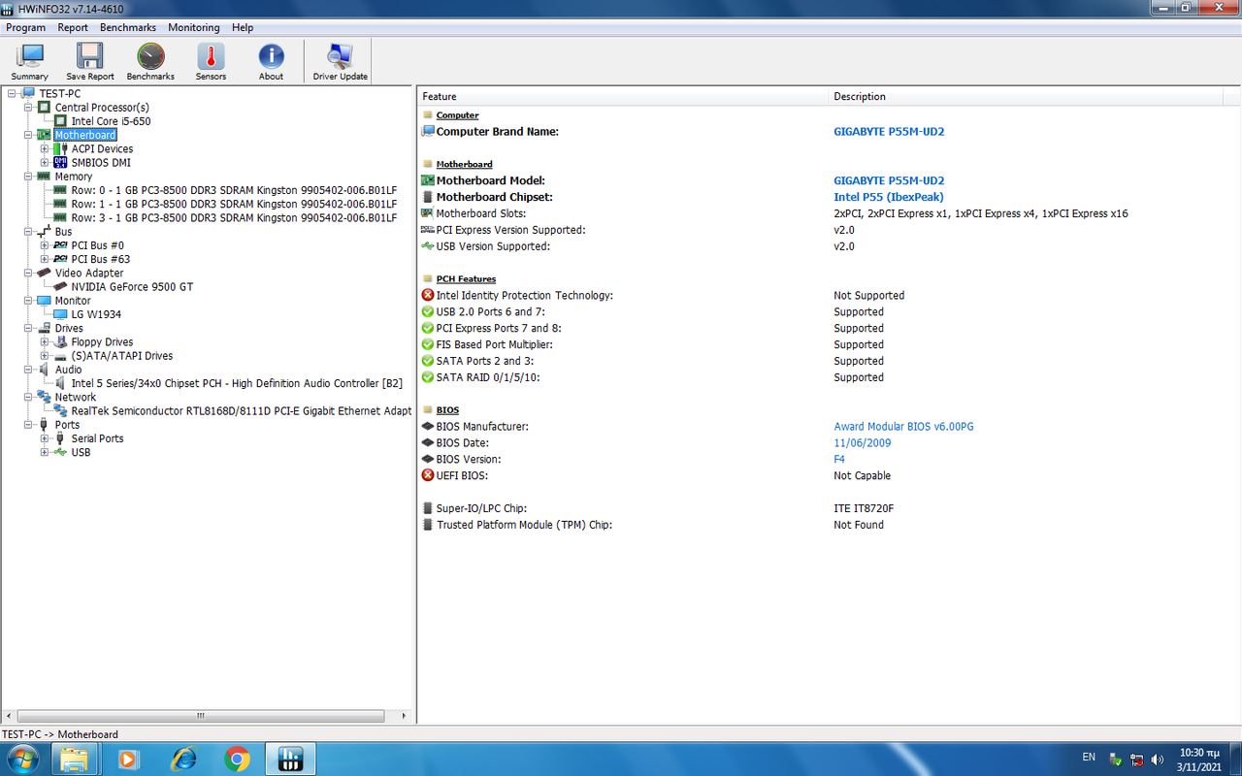Click the Monitor node icon
The image size is (1242, 776).
(x=44, y=301)
